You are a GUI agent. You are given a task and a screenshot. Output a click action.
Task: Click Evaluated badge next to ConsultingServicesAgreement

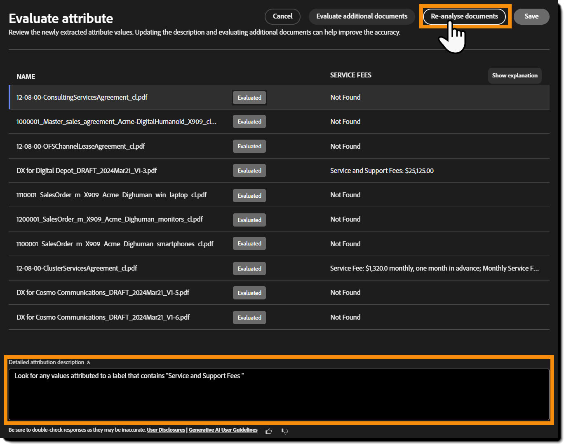tap(249, 98)
